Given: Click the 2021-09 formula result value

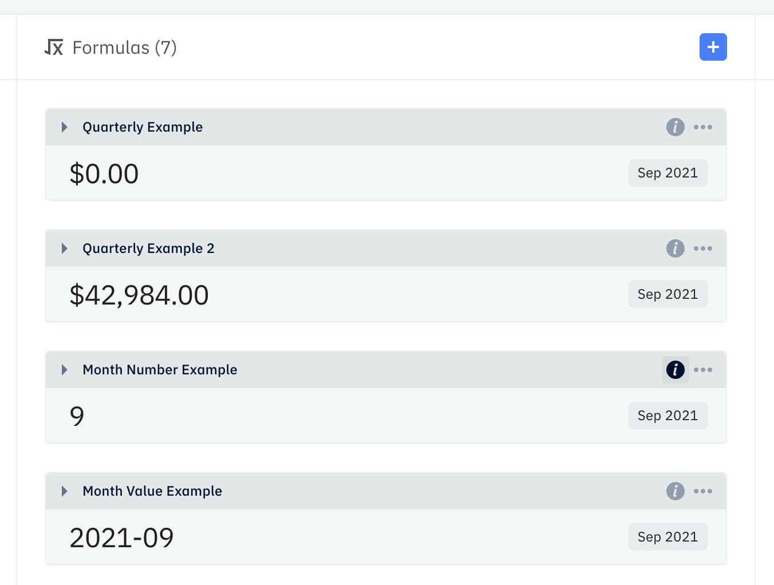Looking at the screenshot, I should [x=121, y=538].
